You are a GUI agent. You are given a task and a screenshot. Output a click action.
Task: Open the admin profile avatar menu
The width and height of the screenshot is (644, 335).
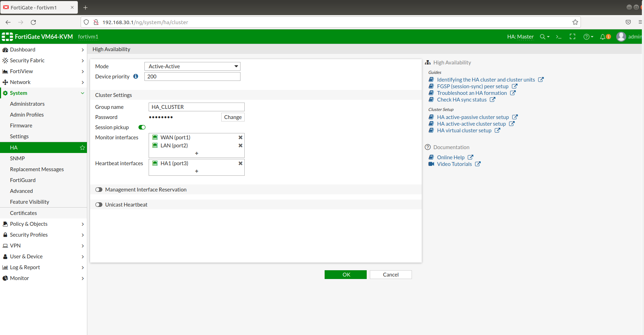[x=621, y=36]
